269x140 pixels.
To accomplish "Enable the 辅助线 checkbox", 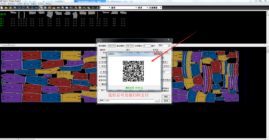I will pyautogui.click(x=100, y=58).
